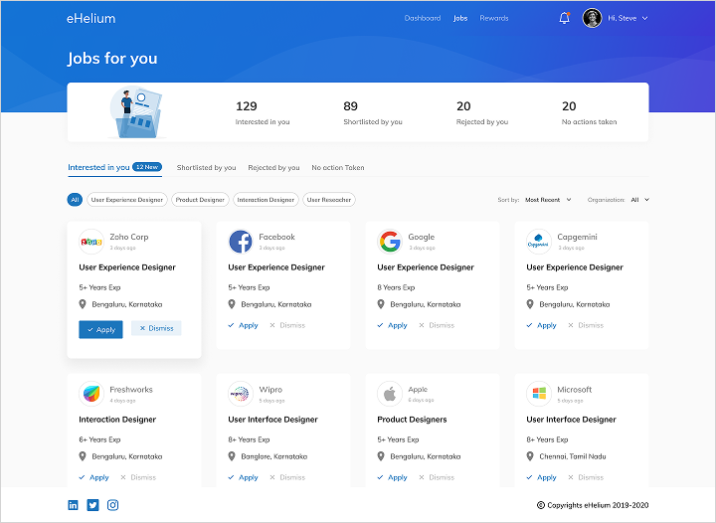The height and width of the screenshot is (523, 716).
Task: Click the Zoho Corp logo
Action: pos(91,242)
